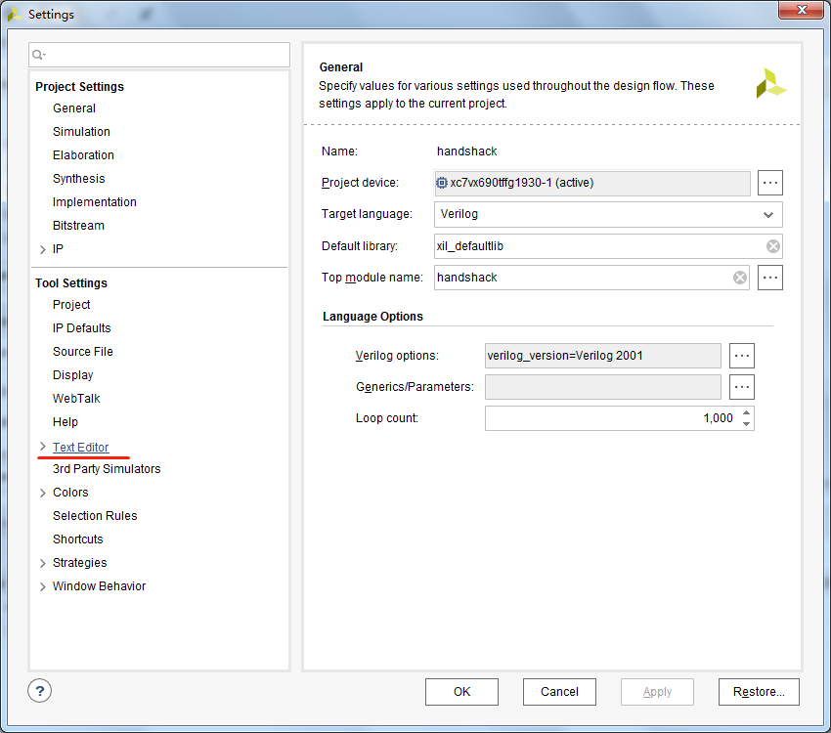Viewport: 831px width, 733px height.
Task: Select Window Behavior settings
Action: (x=99, y=586)
